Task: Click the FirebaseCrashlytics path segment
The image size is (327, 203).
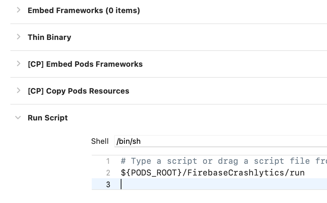Action: click(x=236, y=173)
